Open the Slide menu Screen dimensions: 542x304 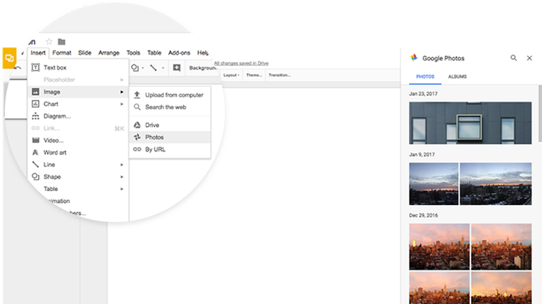coord(85,53)
